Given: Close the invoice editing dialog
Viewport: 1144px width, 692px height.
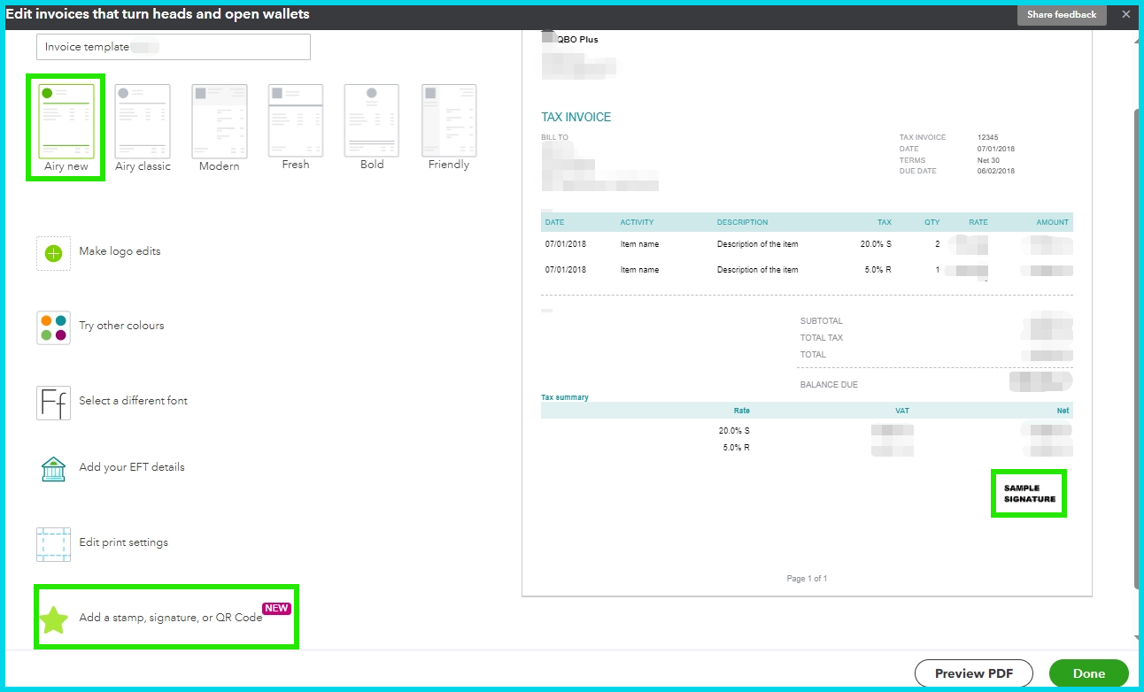Looking at the screenshot, I should (1126, 14).
